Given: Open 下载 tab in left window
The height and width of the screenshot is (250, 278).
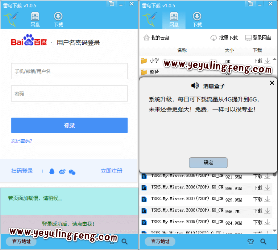Looking at the screenshot, I should point(58,19).
